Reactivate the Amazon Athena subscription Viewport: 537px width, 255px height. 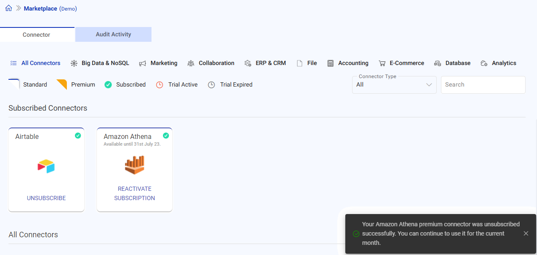point(134,193)
